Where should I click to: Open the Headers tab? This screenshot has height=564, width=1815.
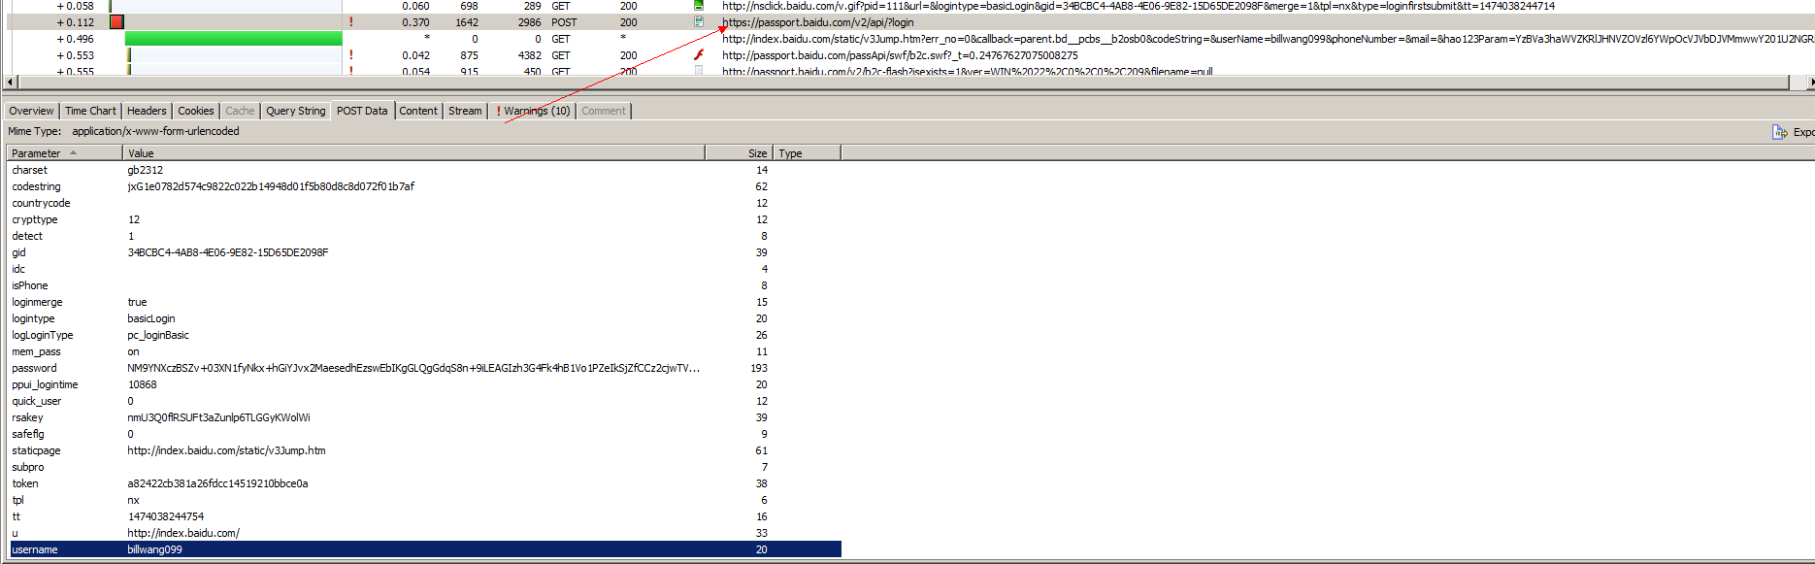tap(147, 111)
